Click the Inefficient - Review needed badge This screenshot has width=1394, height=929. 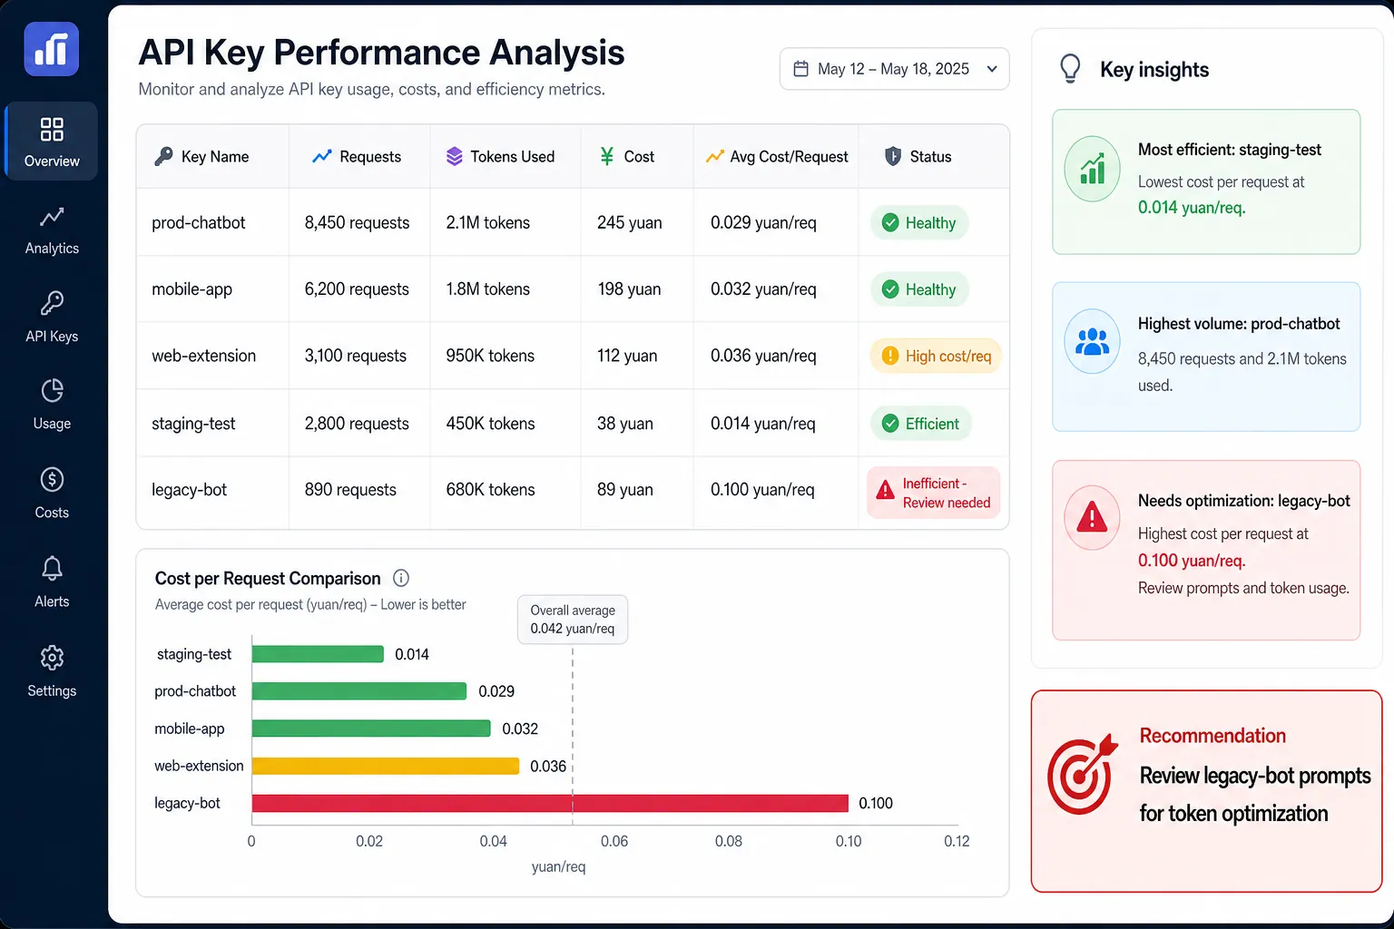(934, 493)
